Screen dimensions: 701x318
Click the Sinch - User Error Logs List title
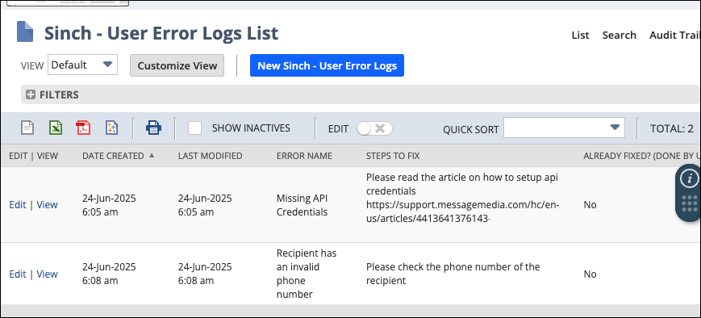coord(161,34)
